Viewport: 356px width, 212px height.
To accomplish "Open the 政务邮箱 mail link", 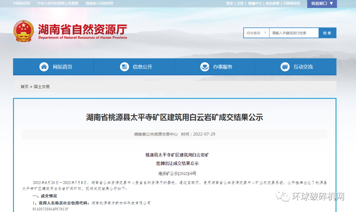I will (272, 3).
